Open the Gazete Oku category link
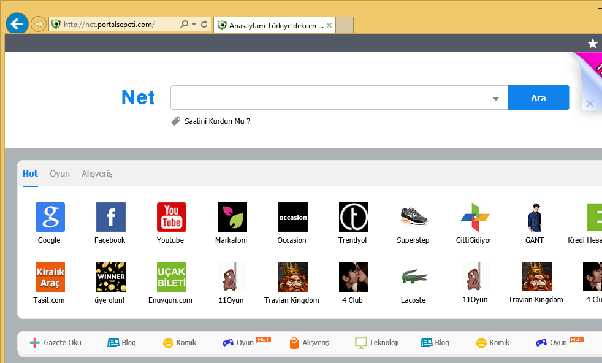Image resolution: width=602 pixels, height=363 pixels. click(55, 343)
